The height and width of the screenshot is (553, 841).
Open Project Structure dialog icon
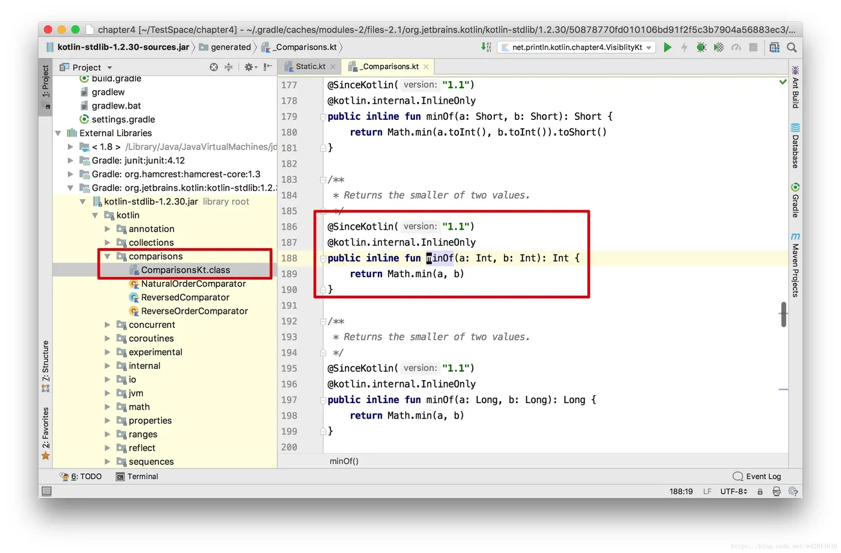click(774, 47)
